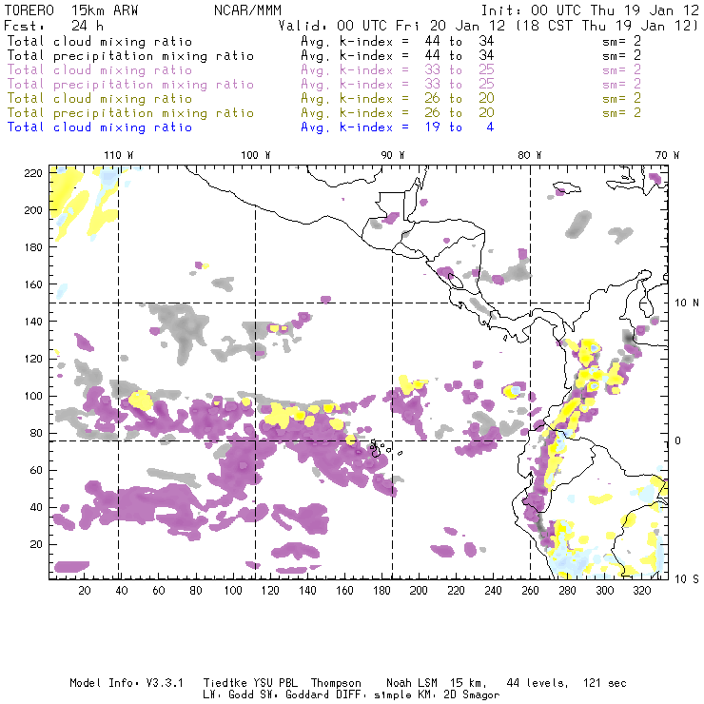The image size is (704, 704).
Task: Select the purple 'Total precipitation mixing ratio' legend line
Action: pos(130,85)
